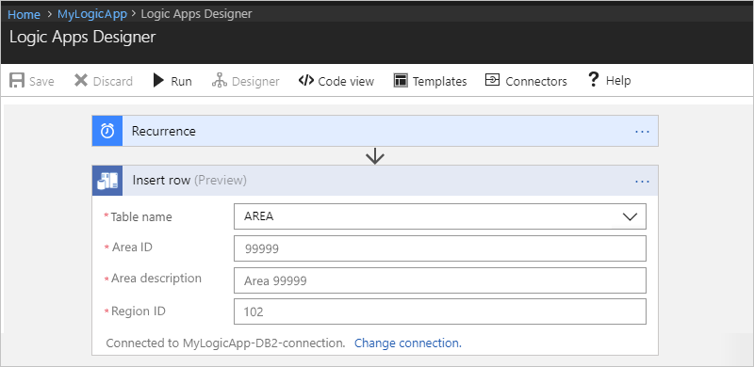This screenshot has width=754, height=367.
Task: Select the Save toolbar label
Action: coord(41,81)
